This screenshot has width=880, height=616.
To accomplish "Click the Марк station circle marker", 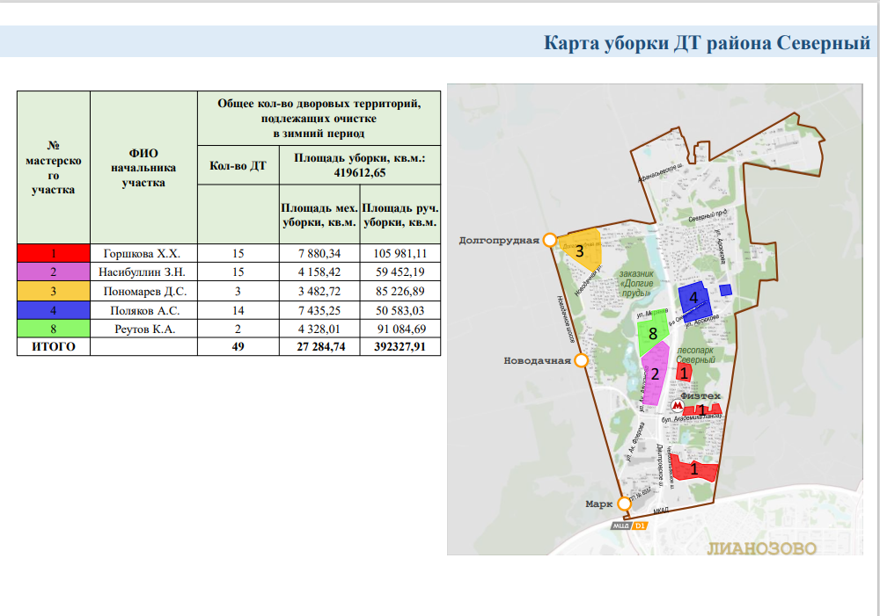I will [624, 504].
